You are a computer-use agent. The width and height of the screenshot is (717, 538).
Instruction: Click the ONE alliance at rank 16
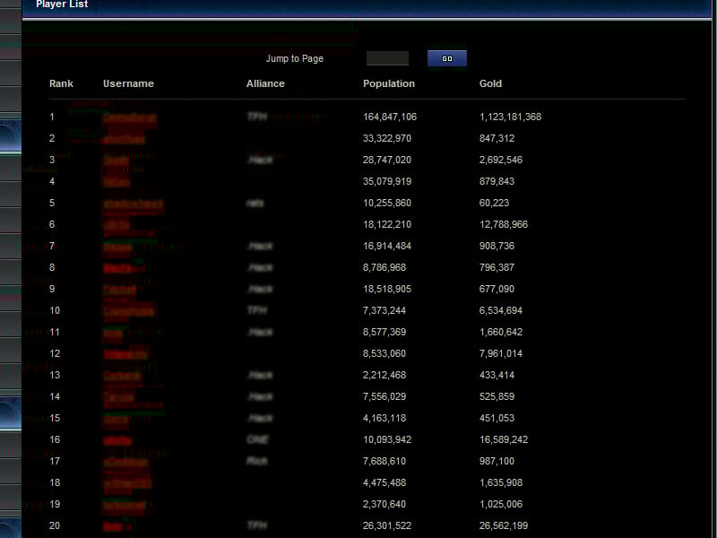point(257,440)
